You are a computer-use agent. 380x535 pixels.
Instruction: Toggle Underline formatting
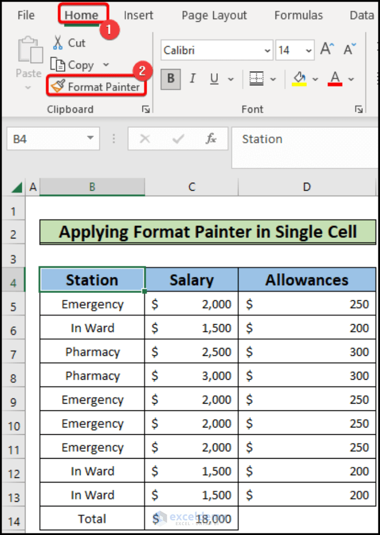click(214, 79)
